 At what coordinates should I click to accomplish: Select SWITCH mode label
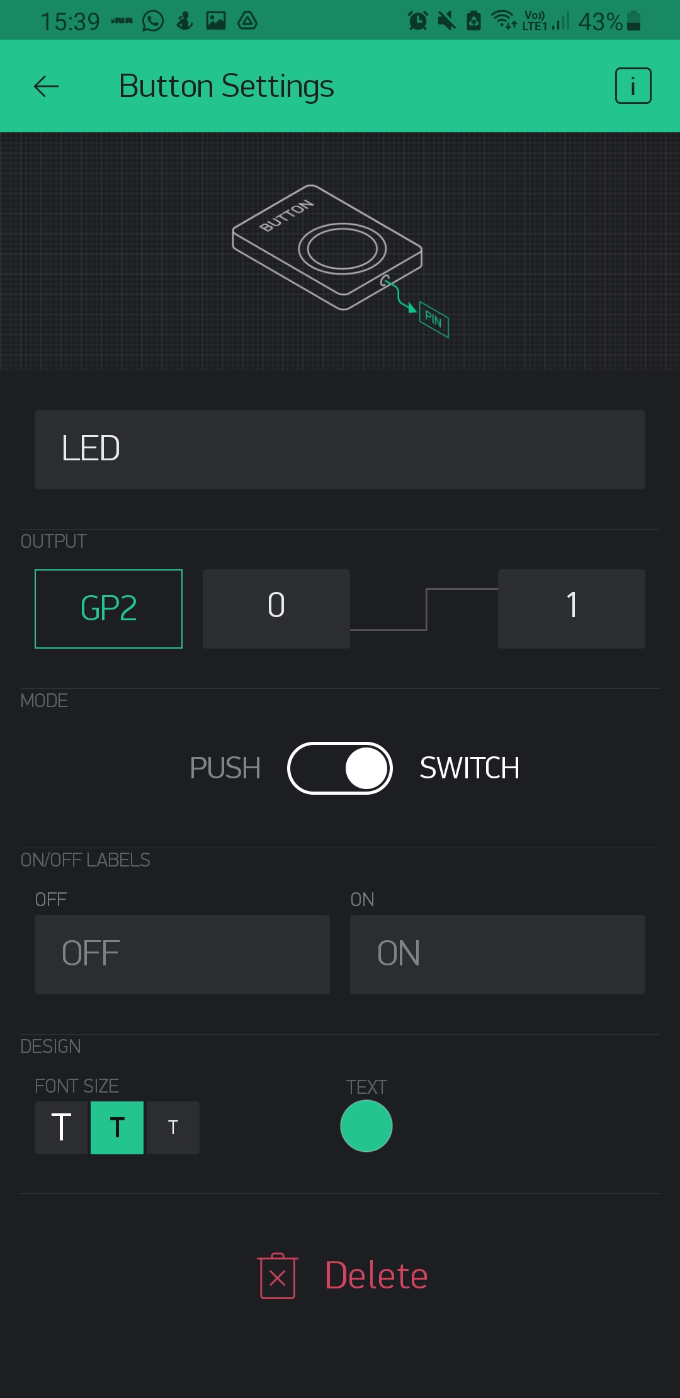[x=470, y=768]
